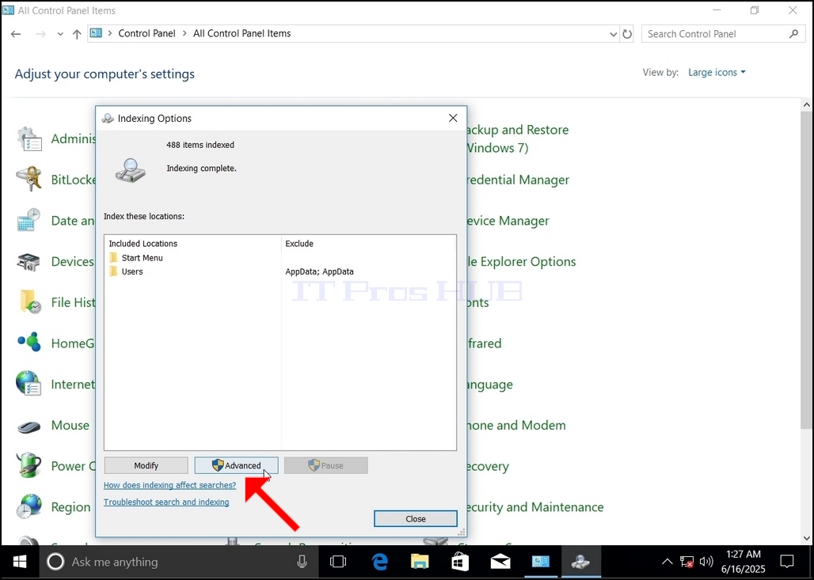Open Security and Maintenance
Screen dimensions: 814x580
pyautogui.click(x=535, y=507)
